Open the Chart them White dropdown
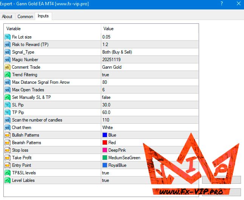244x200 pixels. [108, 128]
